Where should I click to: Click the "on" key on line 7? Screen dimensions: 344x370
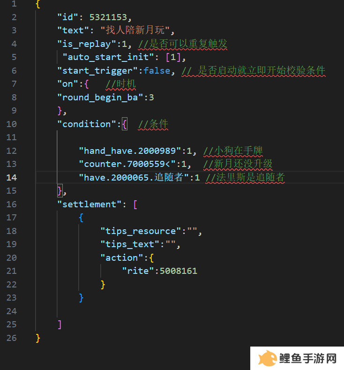(67, 84)
